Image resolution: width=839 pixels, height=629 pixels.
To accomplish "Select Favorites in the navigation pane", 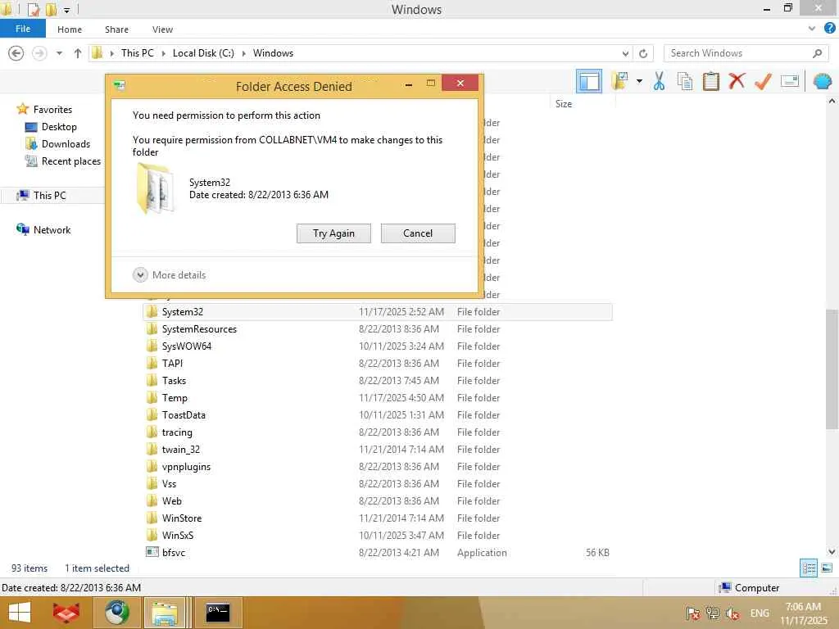I will tap(52, 109).
